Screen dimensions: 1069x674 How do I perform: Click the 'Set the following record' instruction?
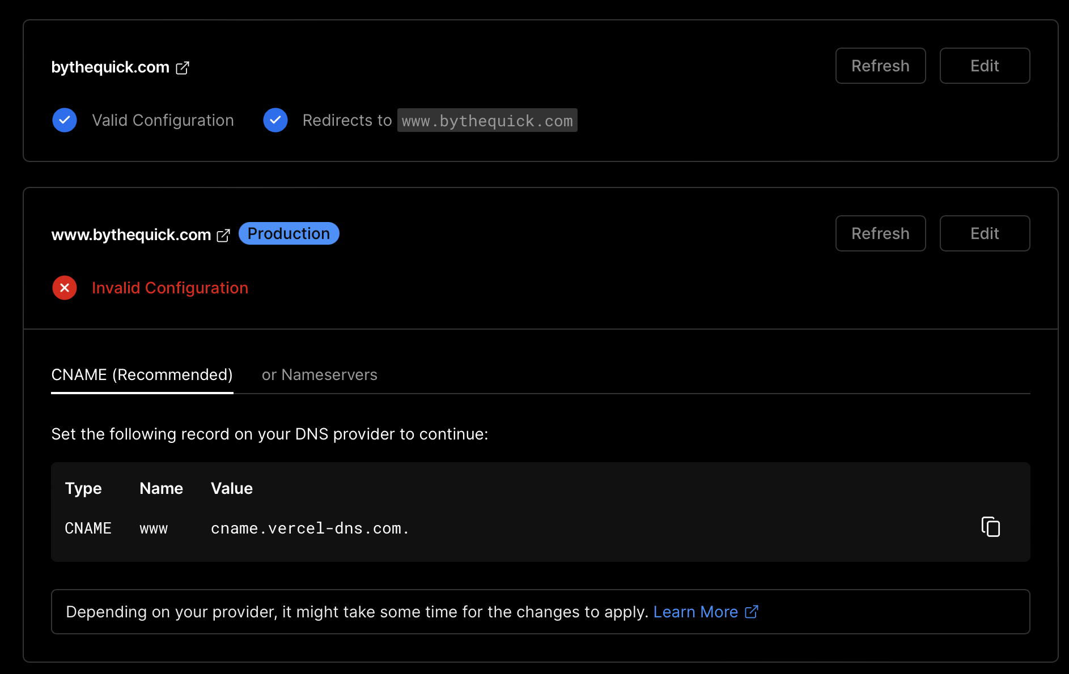[x=270, y=434]
